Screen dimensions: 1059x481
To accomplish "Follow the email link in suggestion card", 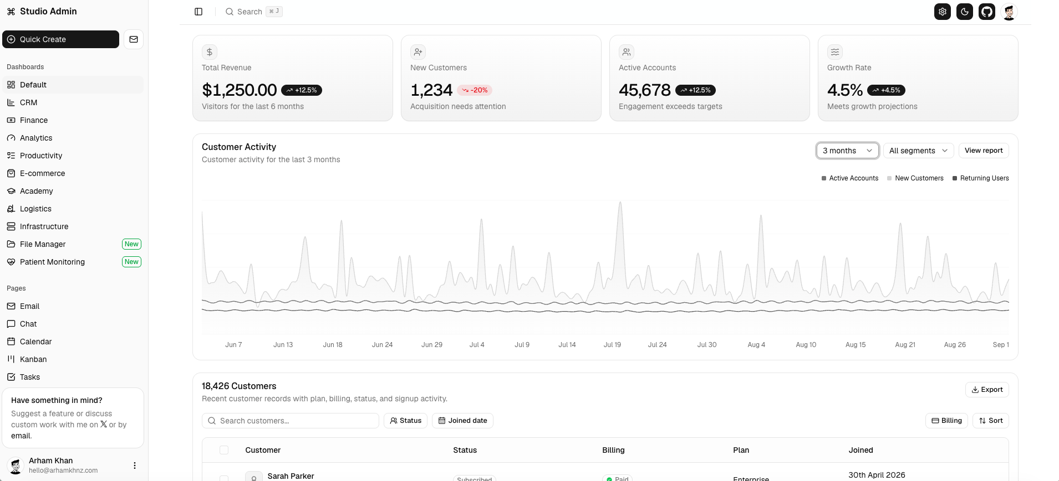I will coord(21,436).
